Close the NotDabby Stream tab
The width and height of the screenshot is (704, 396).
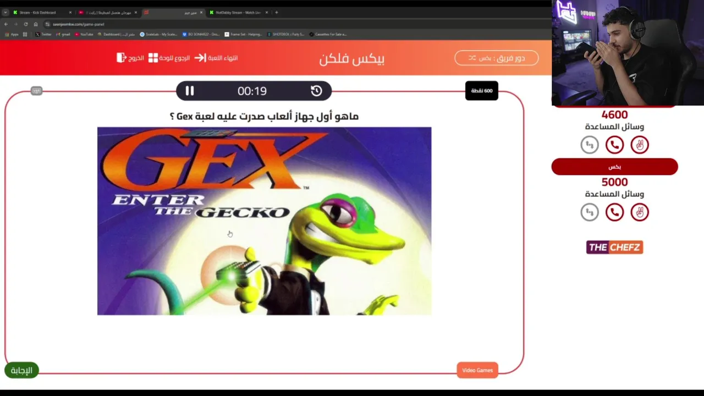pyautogui.click(x=267, y=12)
